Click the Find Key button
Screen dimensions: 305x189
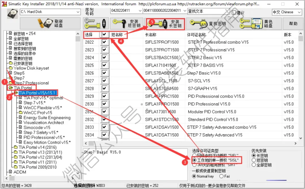[x=207, y=23]
